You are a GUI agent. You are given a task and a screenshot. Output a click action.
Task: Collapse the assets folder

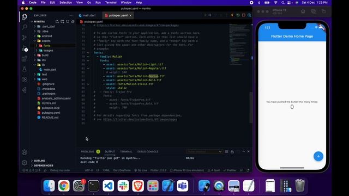pos(35,41)
